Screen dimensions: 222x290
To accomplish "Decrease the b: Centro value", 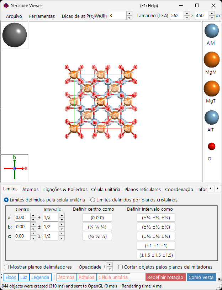I will (x=33, y=229).
